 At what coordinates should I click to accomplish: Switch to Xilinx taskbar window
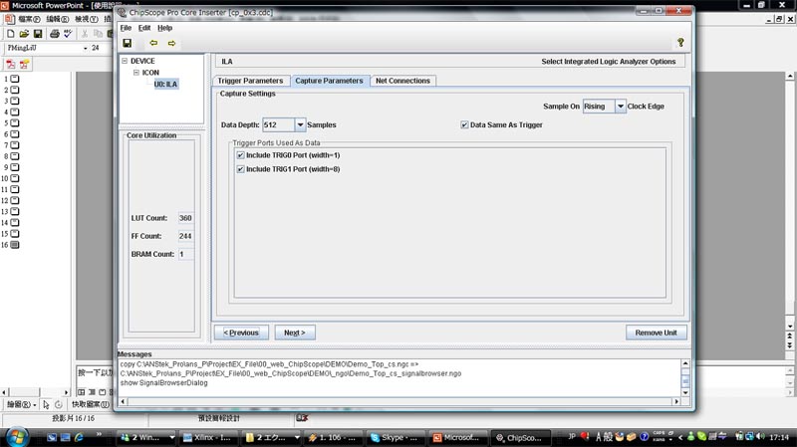coord(207,437)
